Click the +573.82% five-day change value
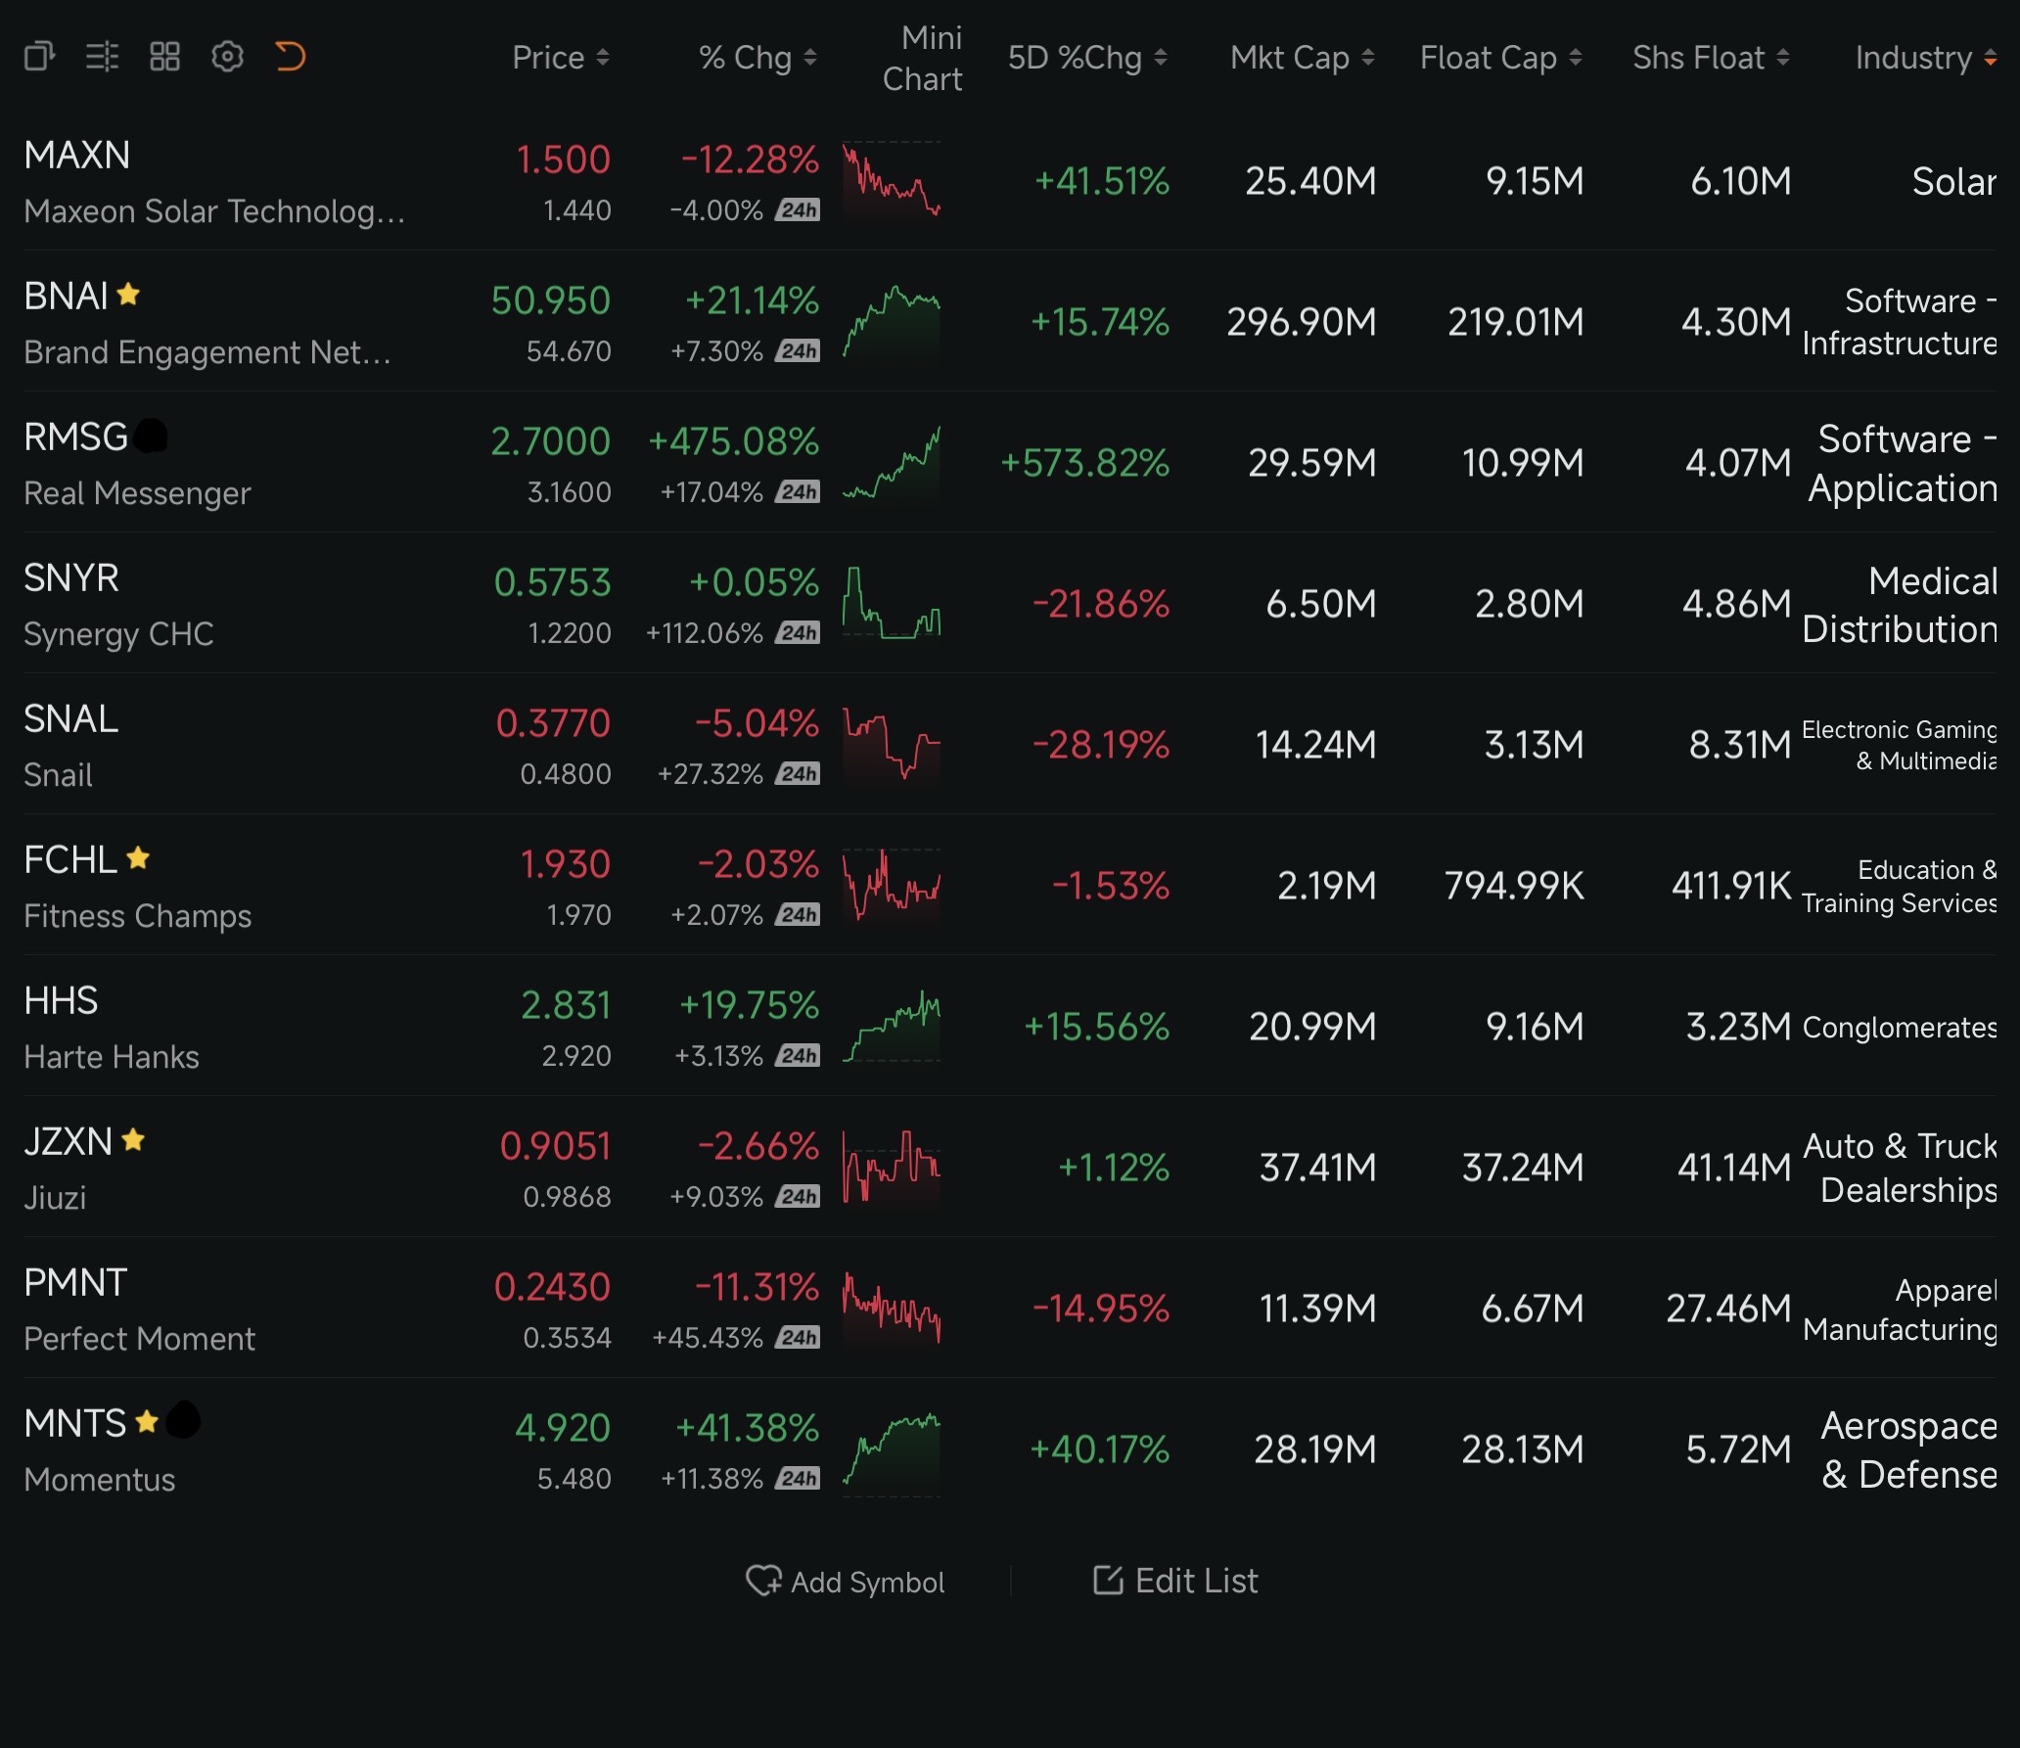The image size is (2020, 1748). pos(1084,463)
